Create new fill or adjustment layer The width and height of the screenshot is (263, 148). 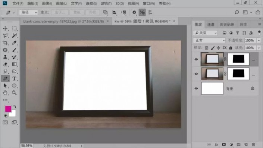[x=231, y=145]
